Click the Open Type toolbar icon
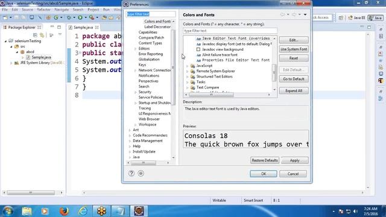Screen dimensions: 386x217 (x=104, y=17)
